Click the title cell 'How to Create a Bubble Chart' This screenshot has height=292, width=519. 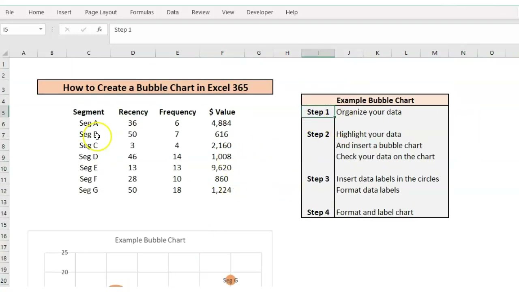click(x=155, y=87)
